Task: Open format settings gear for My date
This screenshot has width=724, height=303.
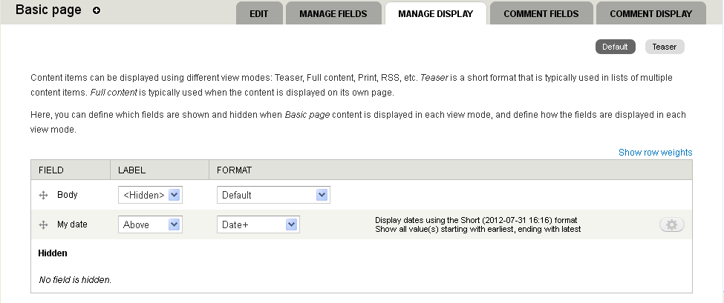Action: pyautogui.click(x=671, y=224)
